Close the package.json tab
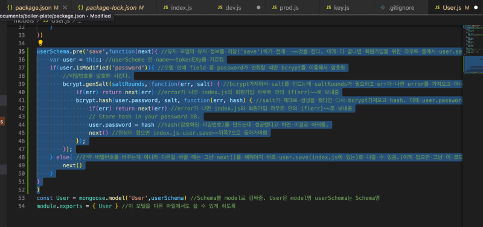483x227 pixels. 65,7
